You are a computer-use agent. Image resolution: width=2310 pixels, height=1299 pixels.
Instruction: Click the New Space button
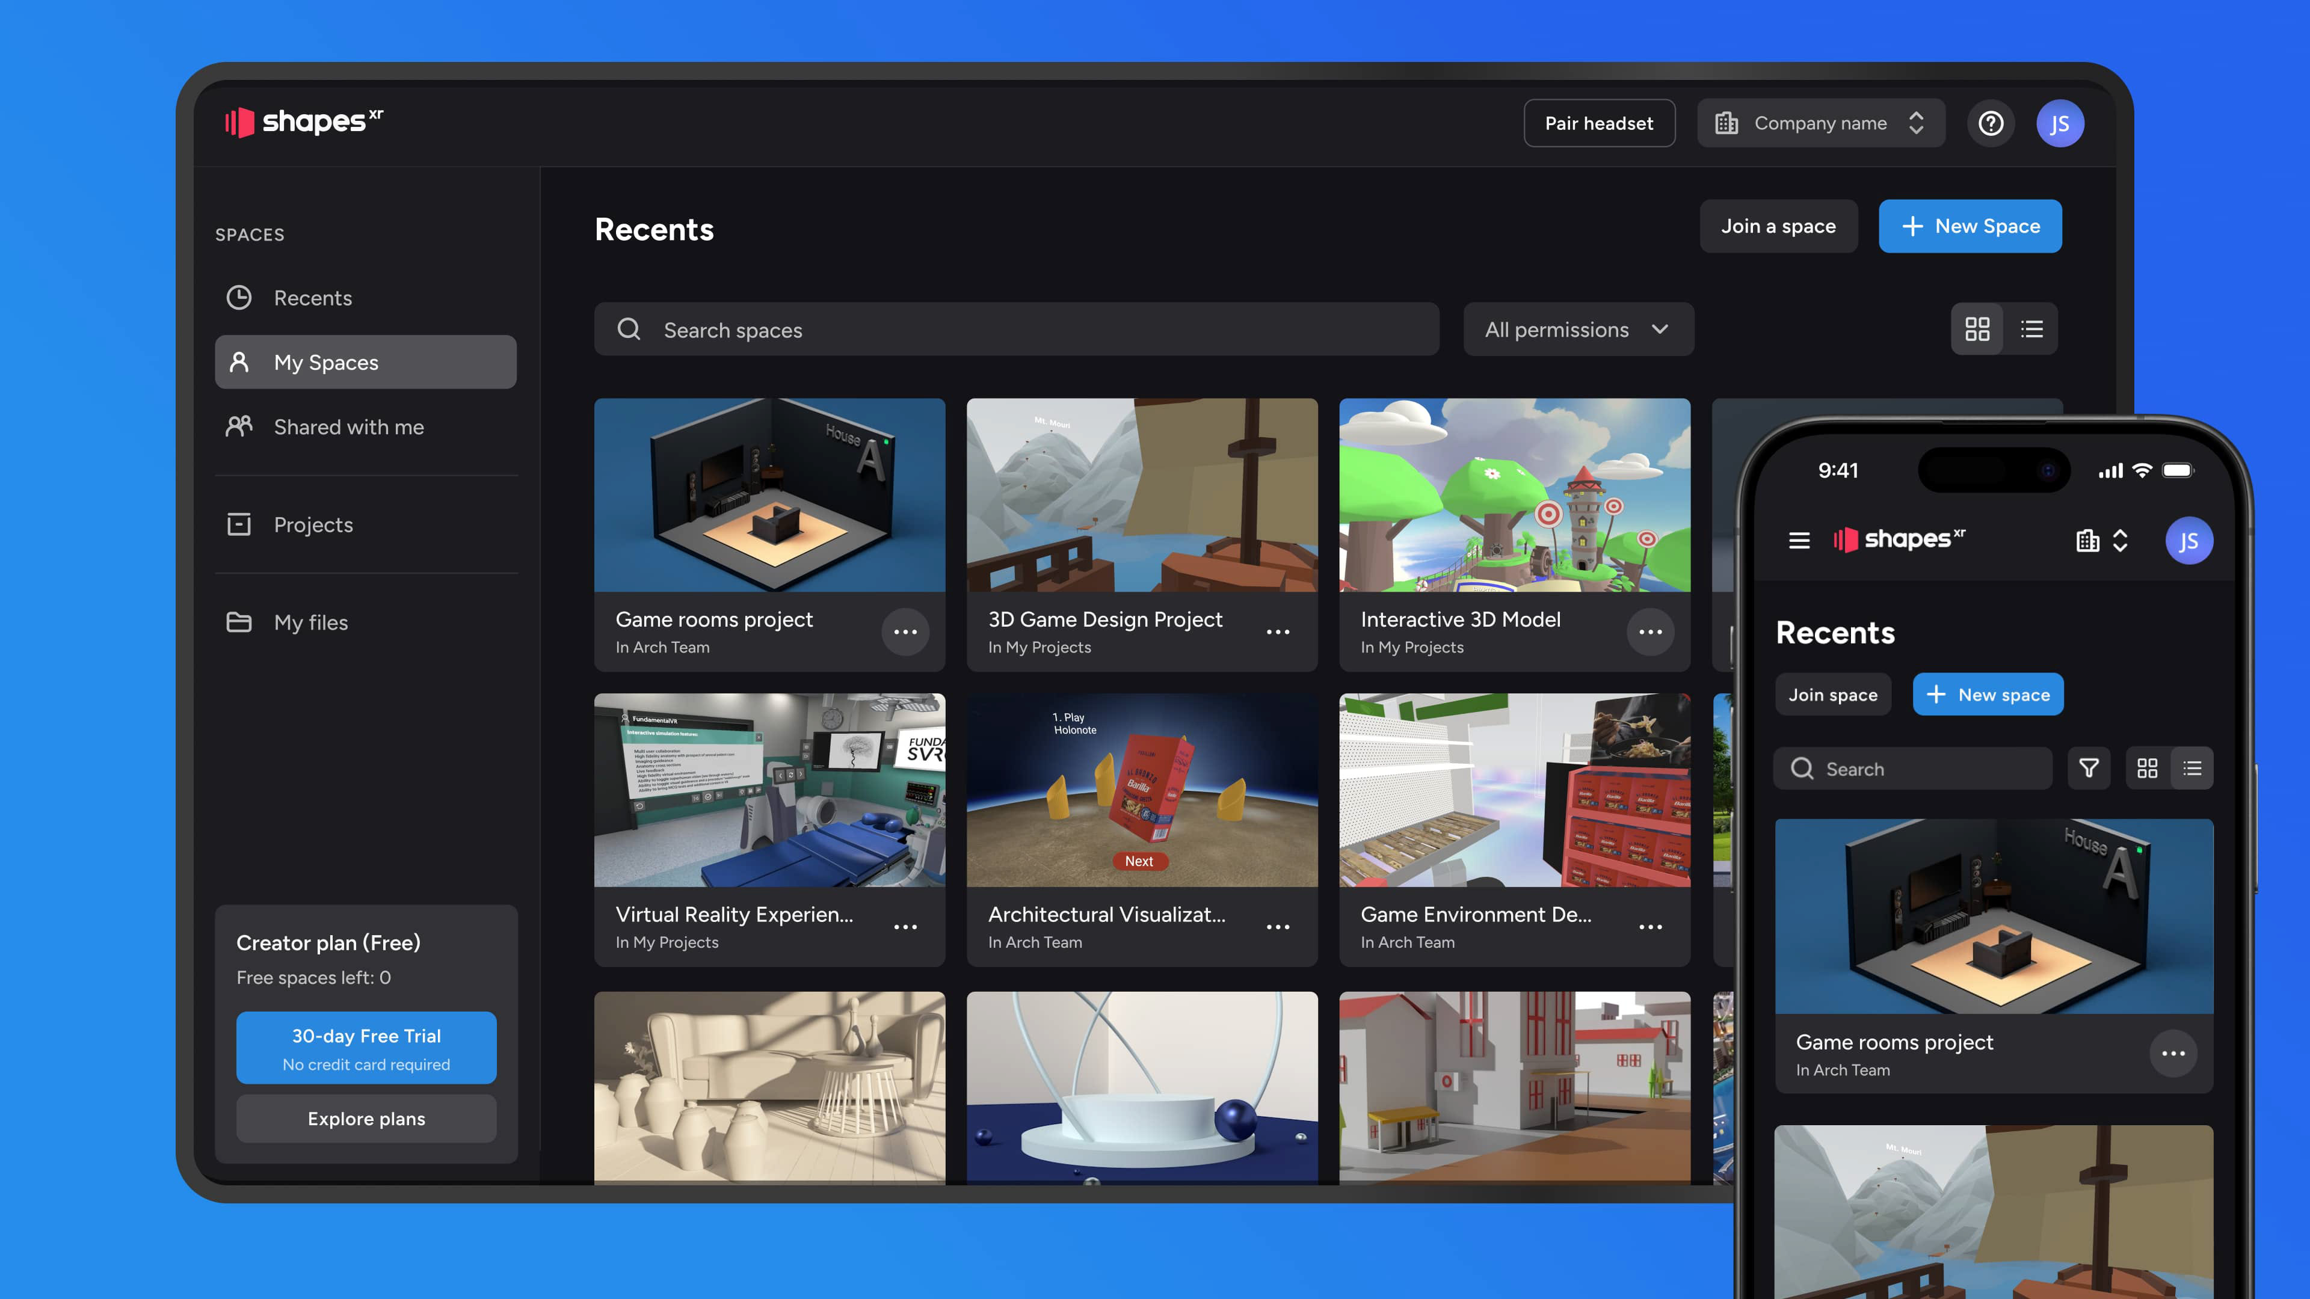coord(1970,226)
